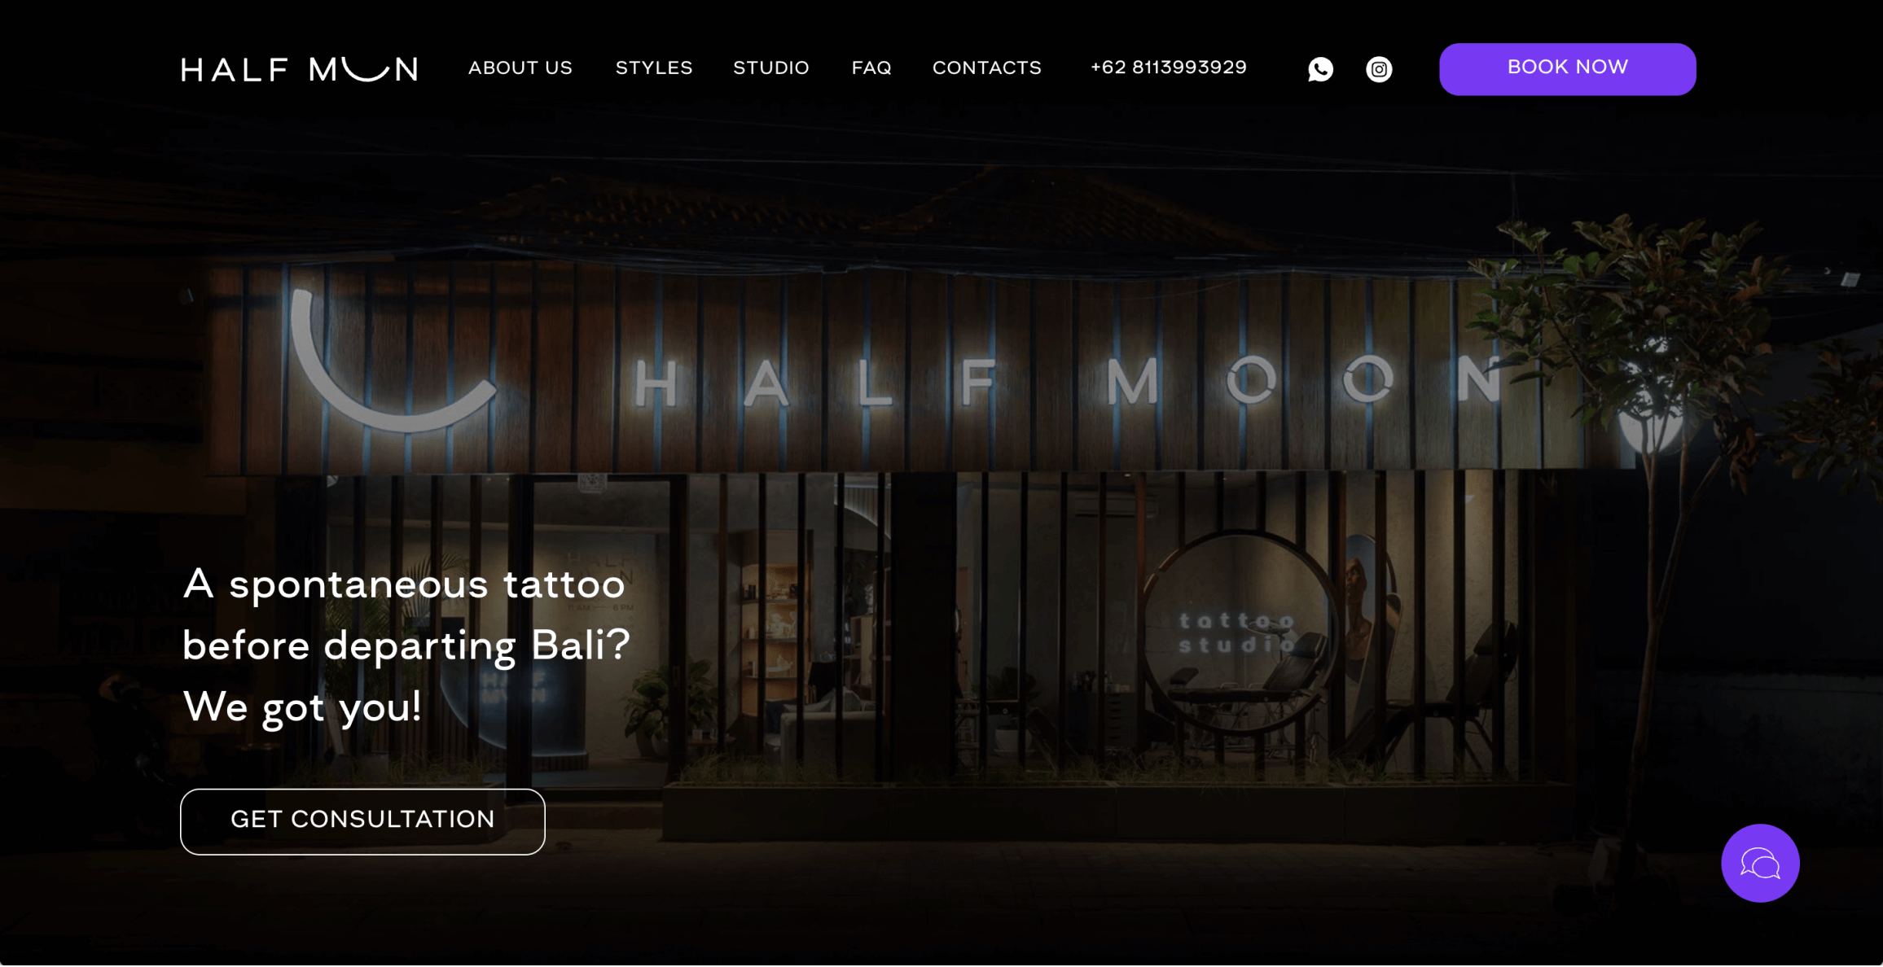Open the Styles menu item
This screenshot has width=1883, height=967.
[653, 68]
